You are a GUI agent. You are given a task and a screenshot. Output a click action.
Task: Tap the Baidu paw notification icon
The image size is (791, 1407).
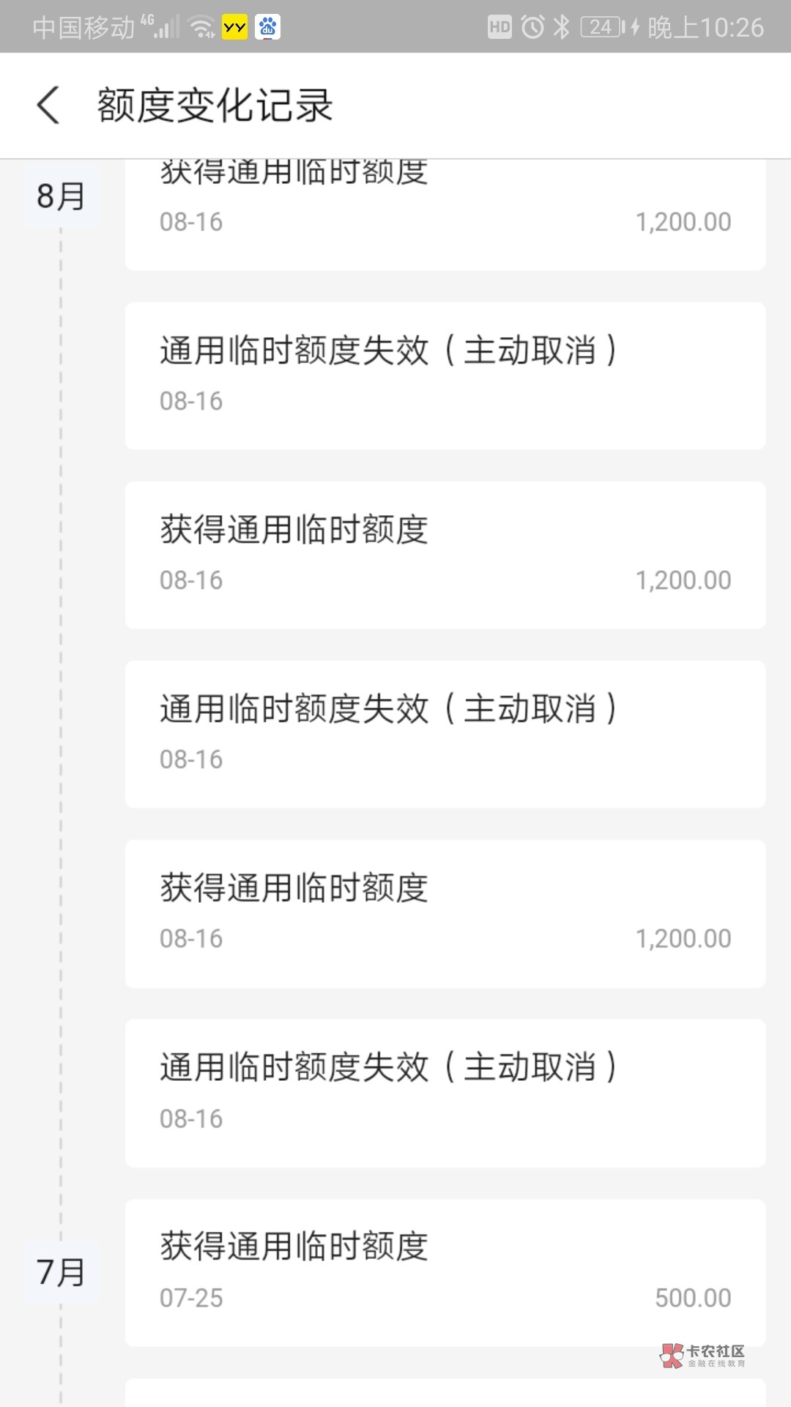point(268,28)
